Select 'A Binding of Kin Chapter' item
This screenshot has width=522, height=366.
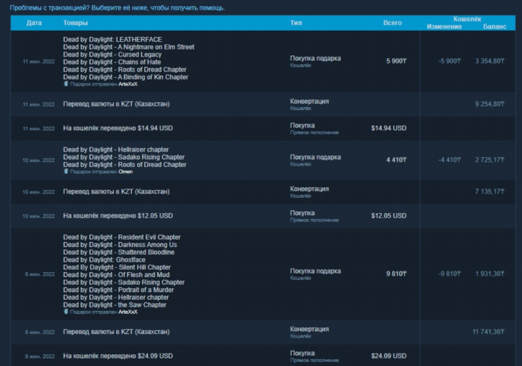(x=125, y=77)
